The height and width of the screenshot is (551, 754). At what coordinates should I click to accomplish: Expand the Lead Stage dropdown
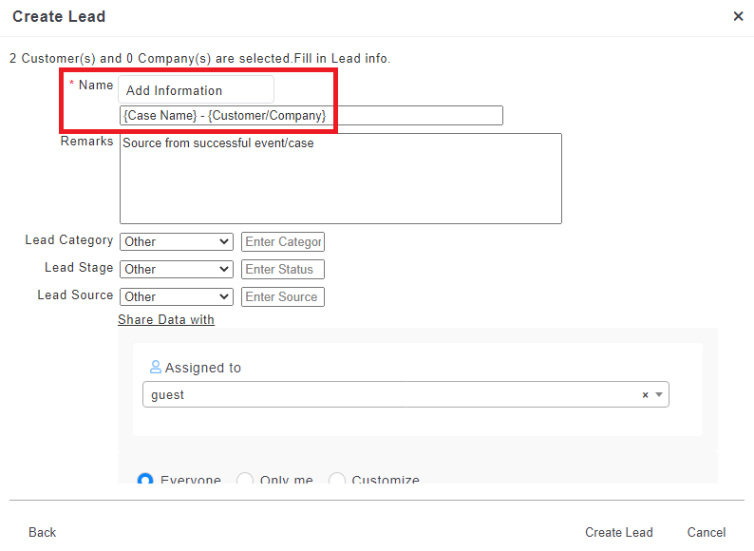(x=176, y=270)
